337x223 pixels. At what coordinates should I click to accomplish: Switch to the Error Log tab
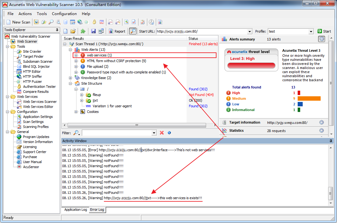(x=97, y=210)
